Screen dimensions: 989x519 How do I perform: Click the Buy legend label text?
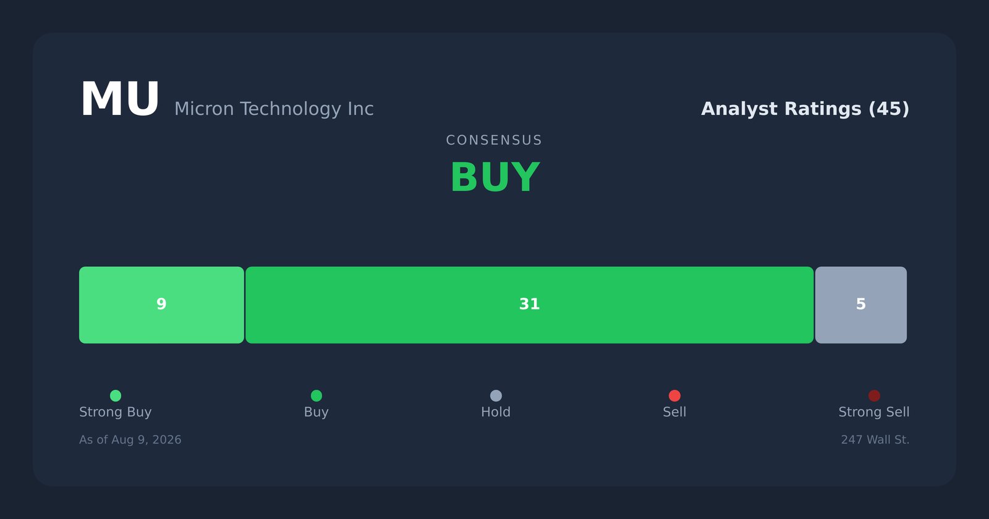316,412
